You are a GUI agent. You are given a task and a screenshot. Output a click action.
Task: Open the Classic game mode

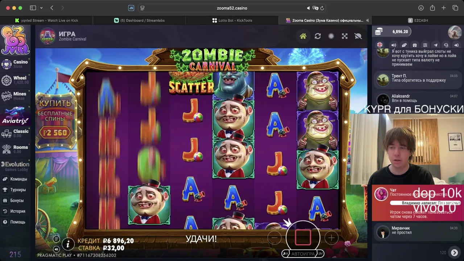(x=15, y=133)
